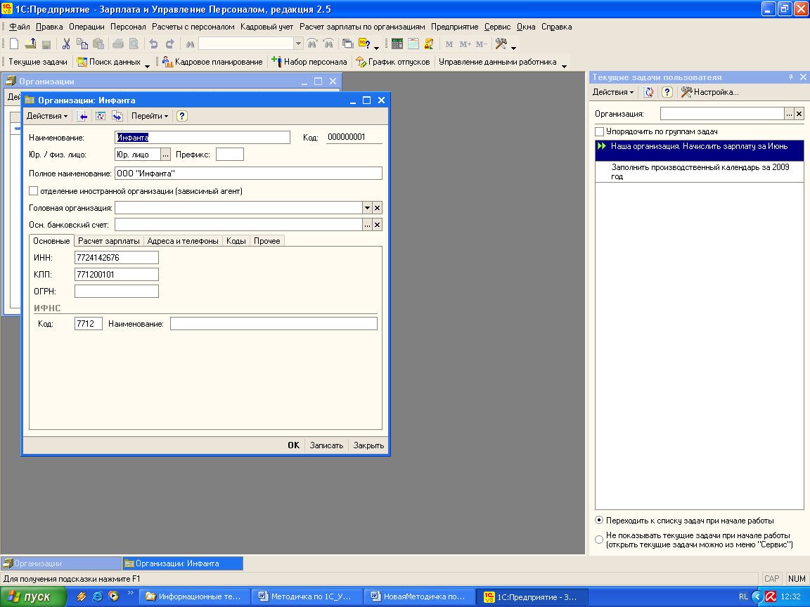Click the refresh icon in Текущие задачи panel
The width and height of the screenshot is (810, 607).
coord(648,93)
